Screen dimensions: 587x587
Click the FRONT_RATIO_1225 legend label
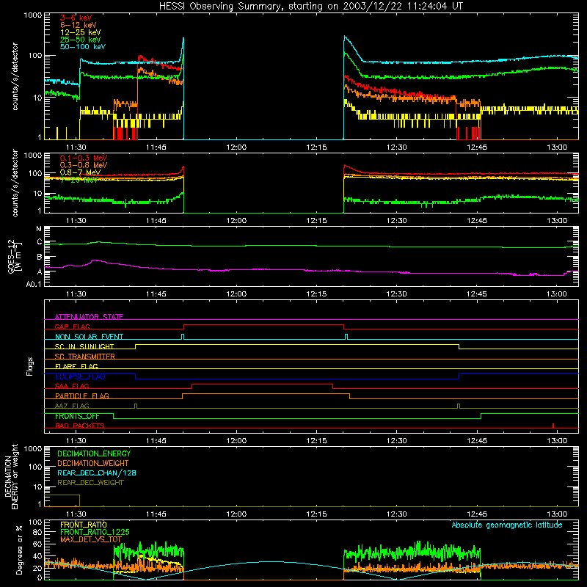click(95, 532)
